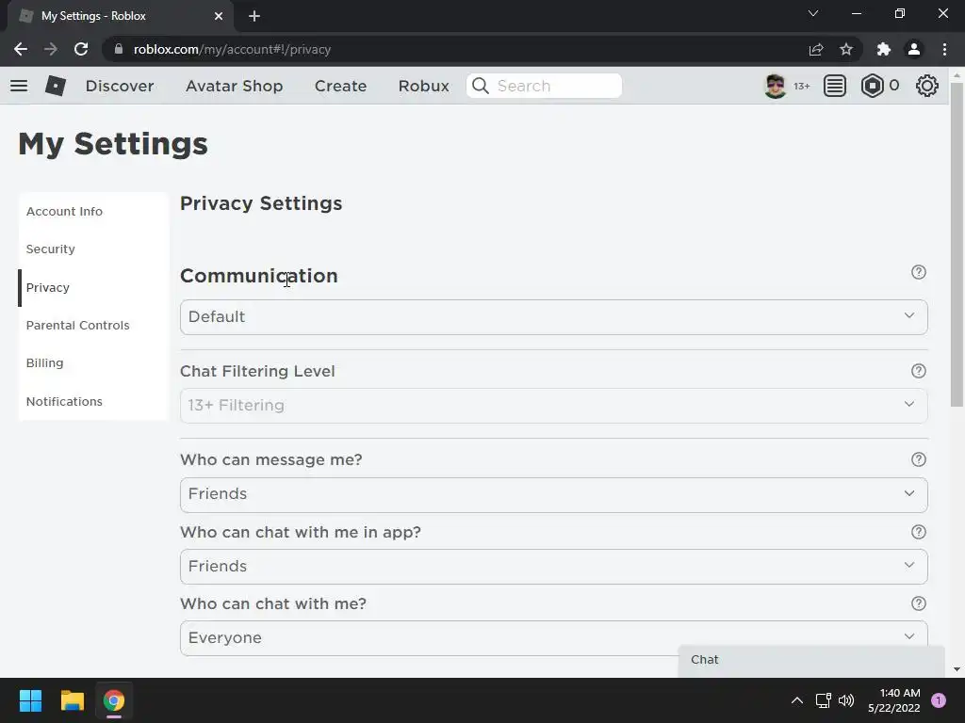Select Parental Controls settings tab
Screen dimensions: 965x723
(93, 325)
